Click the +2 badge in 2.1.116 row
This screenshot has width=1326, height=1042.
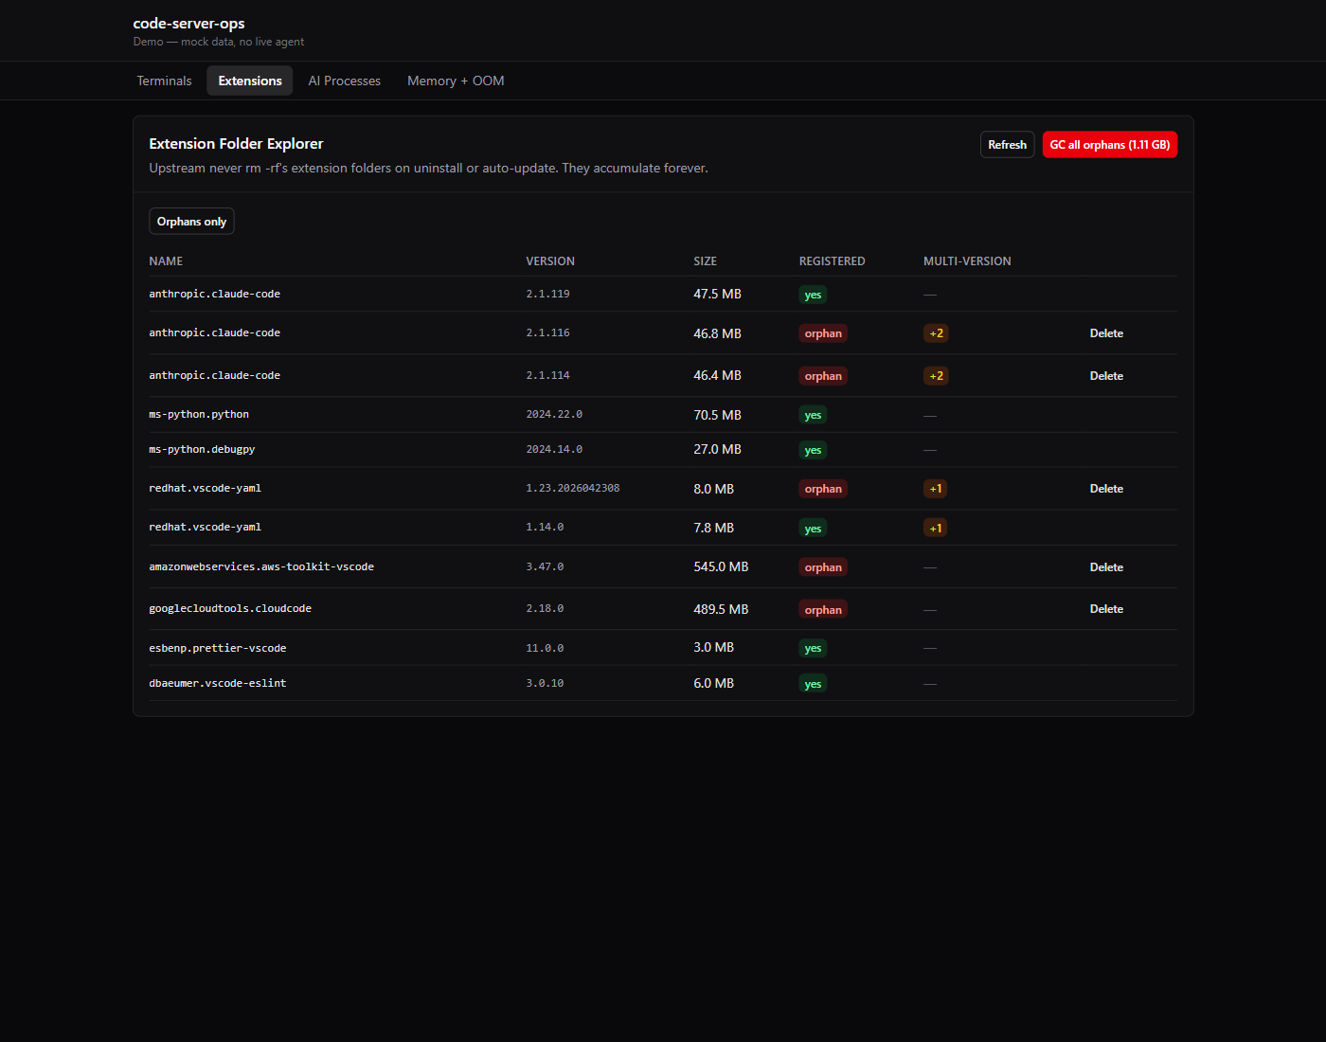click(x=936, y=333)
